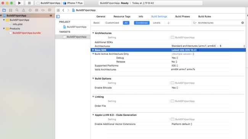Screen dimensions: 248x139
Task: Switch to the Build Phases tab
Action: coord(182,16)
